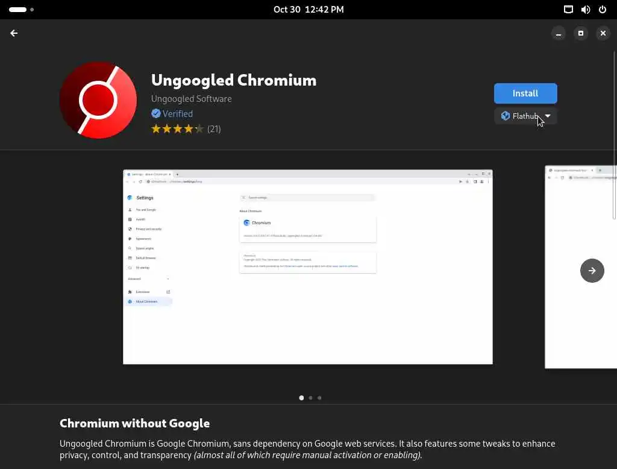Open the second partially visible screenshot

tap(581, 267)
